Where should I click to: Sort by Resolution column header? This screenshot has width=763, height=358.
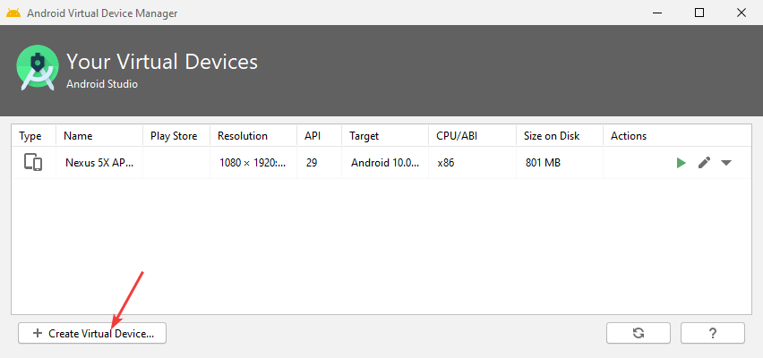[x=243, y=136]
